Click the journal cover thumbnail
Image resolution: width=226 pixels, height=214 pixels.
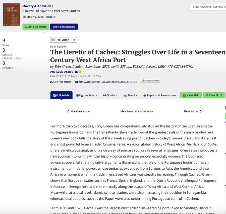click(12, 15)
